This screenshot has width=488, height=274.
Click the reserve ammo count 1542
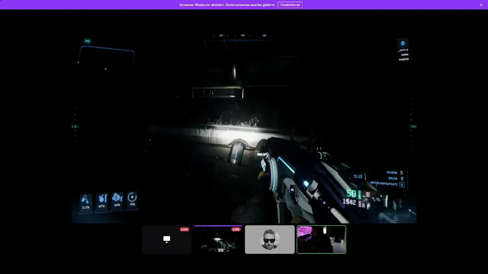click(349, 202)
